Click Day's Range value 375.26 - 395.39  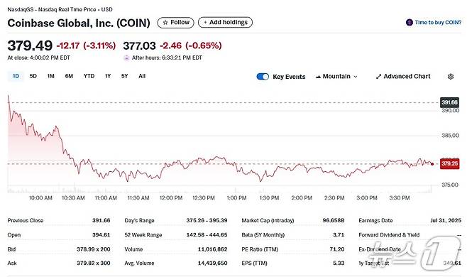tap(207, 221)
